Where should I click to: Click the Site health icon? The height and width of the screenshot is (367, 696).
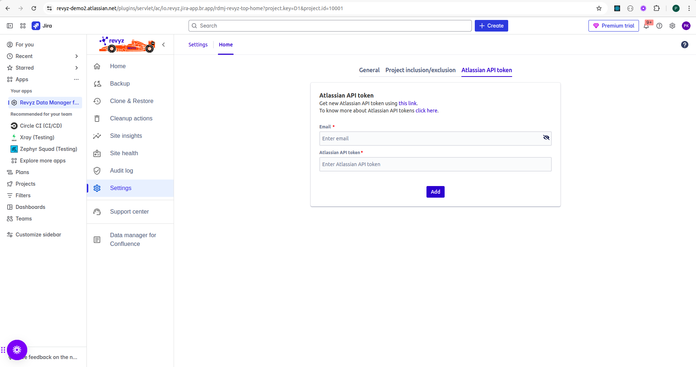point(97,153)
